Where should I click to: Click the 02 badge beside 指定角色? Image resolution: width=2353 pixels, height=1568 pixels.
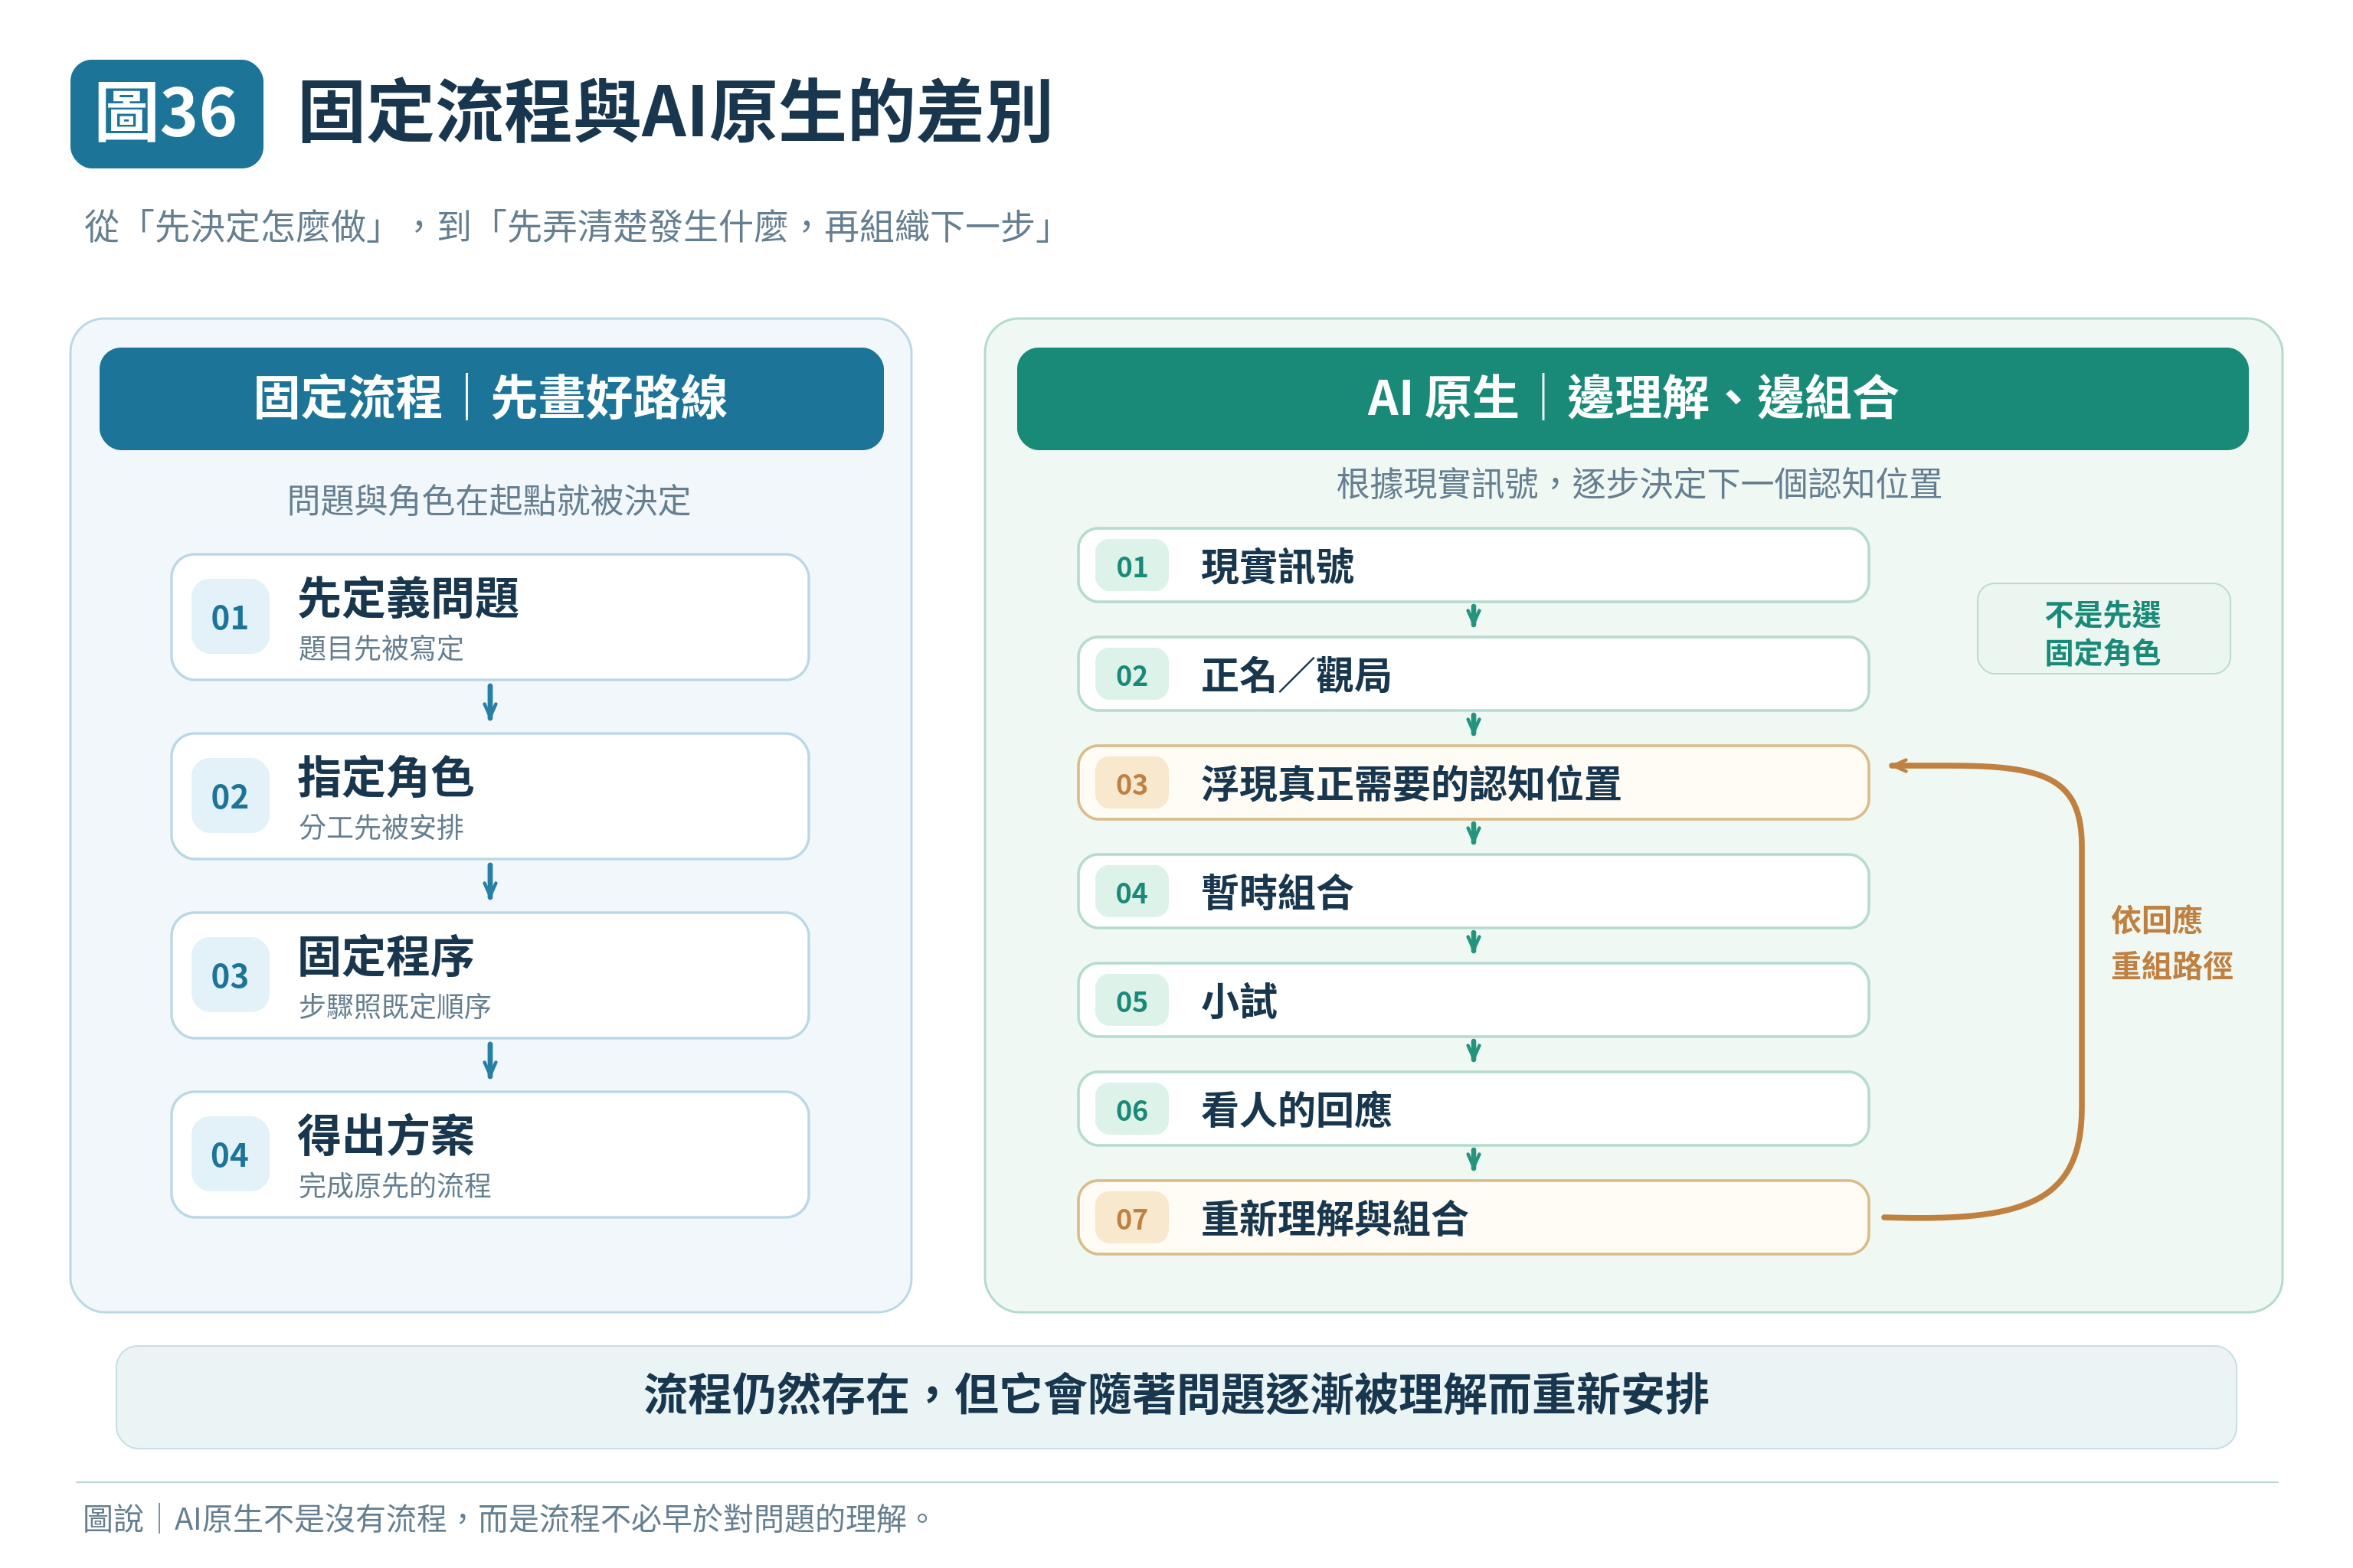pos(230,796)
